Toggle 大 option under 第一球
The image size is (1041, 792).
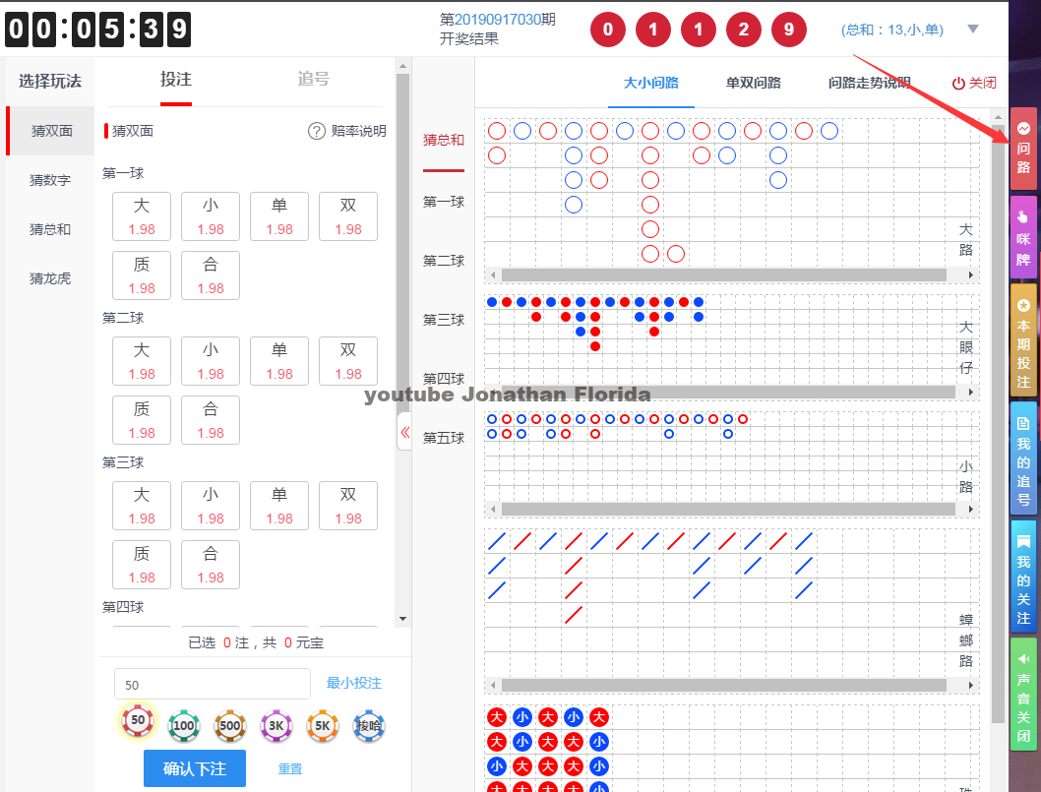pos(142,216)
